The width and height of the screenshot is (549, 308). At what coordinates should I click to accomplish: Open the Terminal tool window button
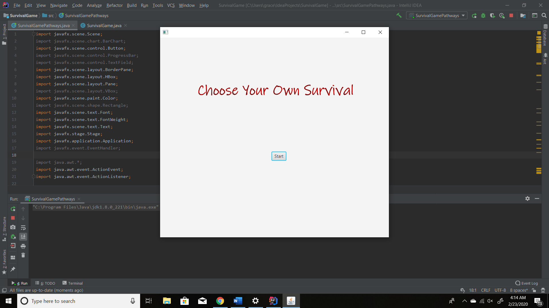pos(73,283)
